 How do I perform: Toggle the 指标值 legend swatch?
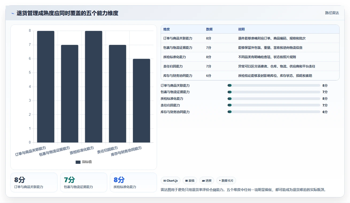tap(78, 162)
